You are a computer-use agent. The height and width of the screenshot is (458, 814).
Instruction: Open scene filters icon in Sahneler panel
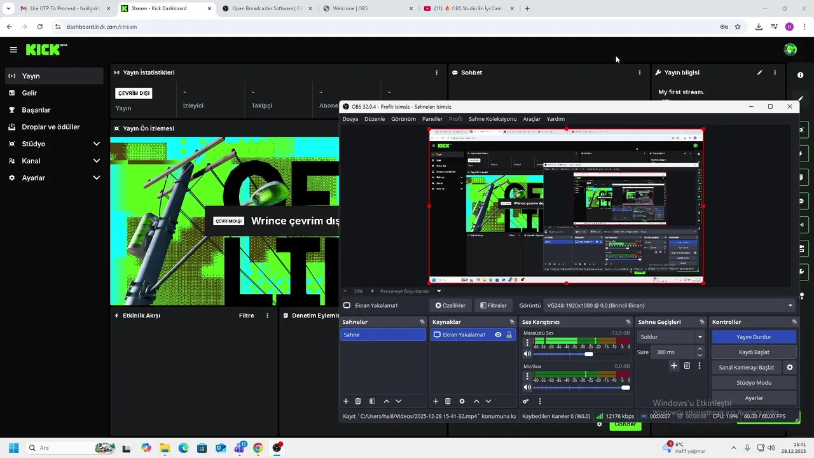(372, 401)
